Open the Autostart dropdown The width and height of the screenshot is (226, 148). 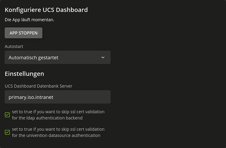(x=58, y=58)
